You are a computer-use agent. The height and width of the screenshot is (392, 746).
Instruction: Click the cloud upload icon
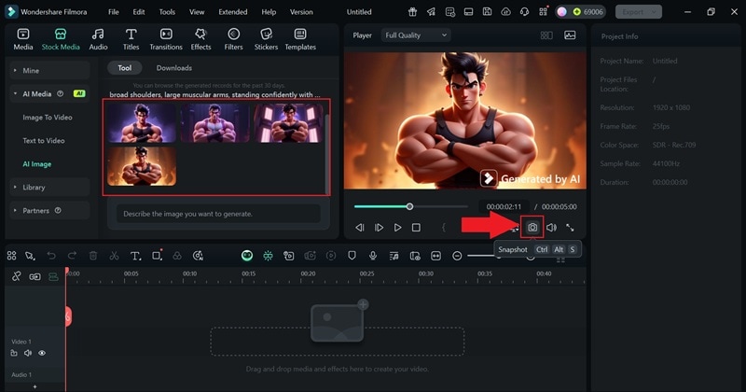point(505,12)
